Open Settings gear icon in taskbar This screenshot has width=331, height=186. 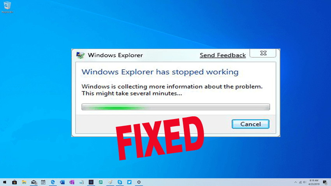click(139, 182)
